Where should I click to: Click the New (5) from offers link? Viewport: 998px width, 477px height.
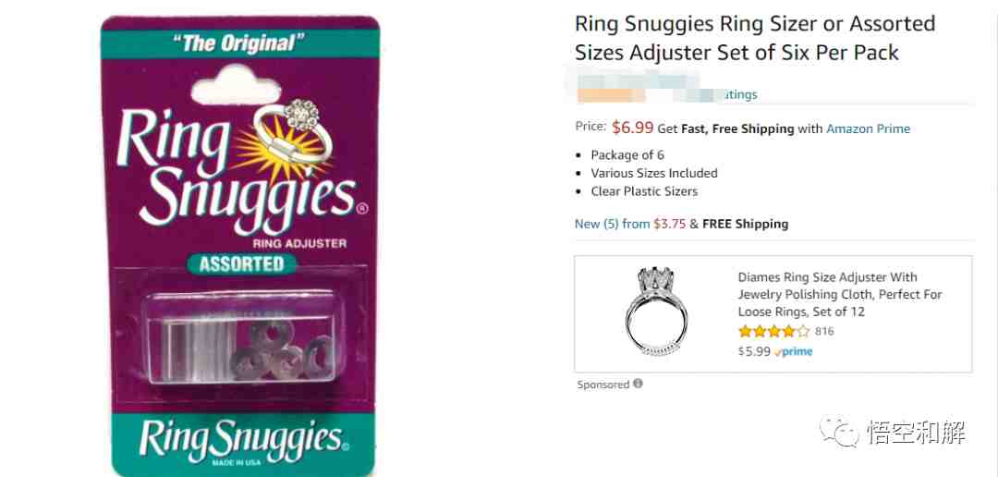[613, 224]
